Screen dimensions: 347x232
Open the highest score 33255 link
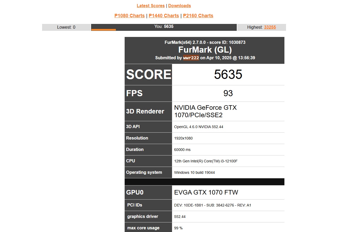(270, 27)
